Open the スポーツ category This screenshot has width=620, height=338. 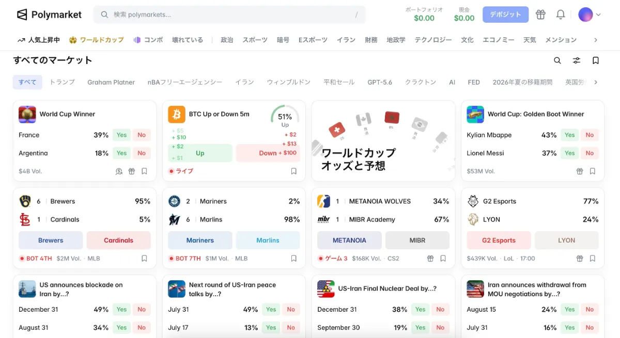(x=255, y=40)
